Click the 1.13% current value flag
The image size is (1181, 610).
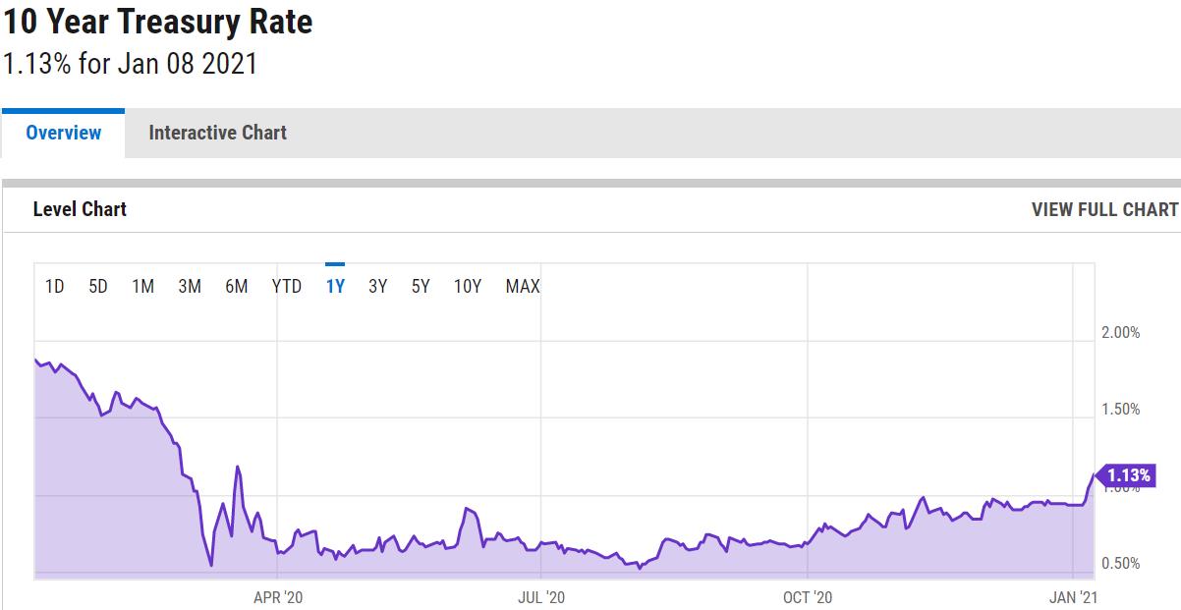[x=1126, y=475]
